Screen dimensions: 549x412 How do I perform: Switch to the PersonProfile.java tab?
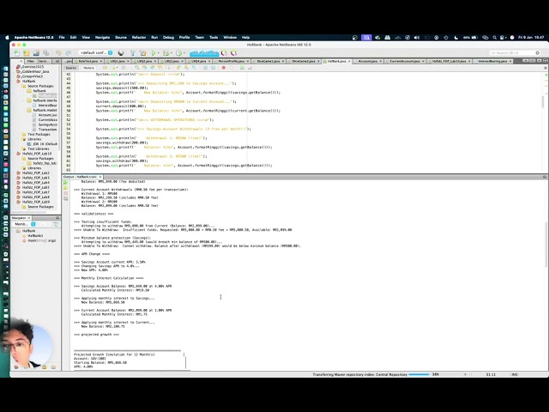pyautogui.click(x=231, y=61)
